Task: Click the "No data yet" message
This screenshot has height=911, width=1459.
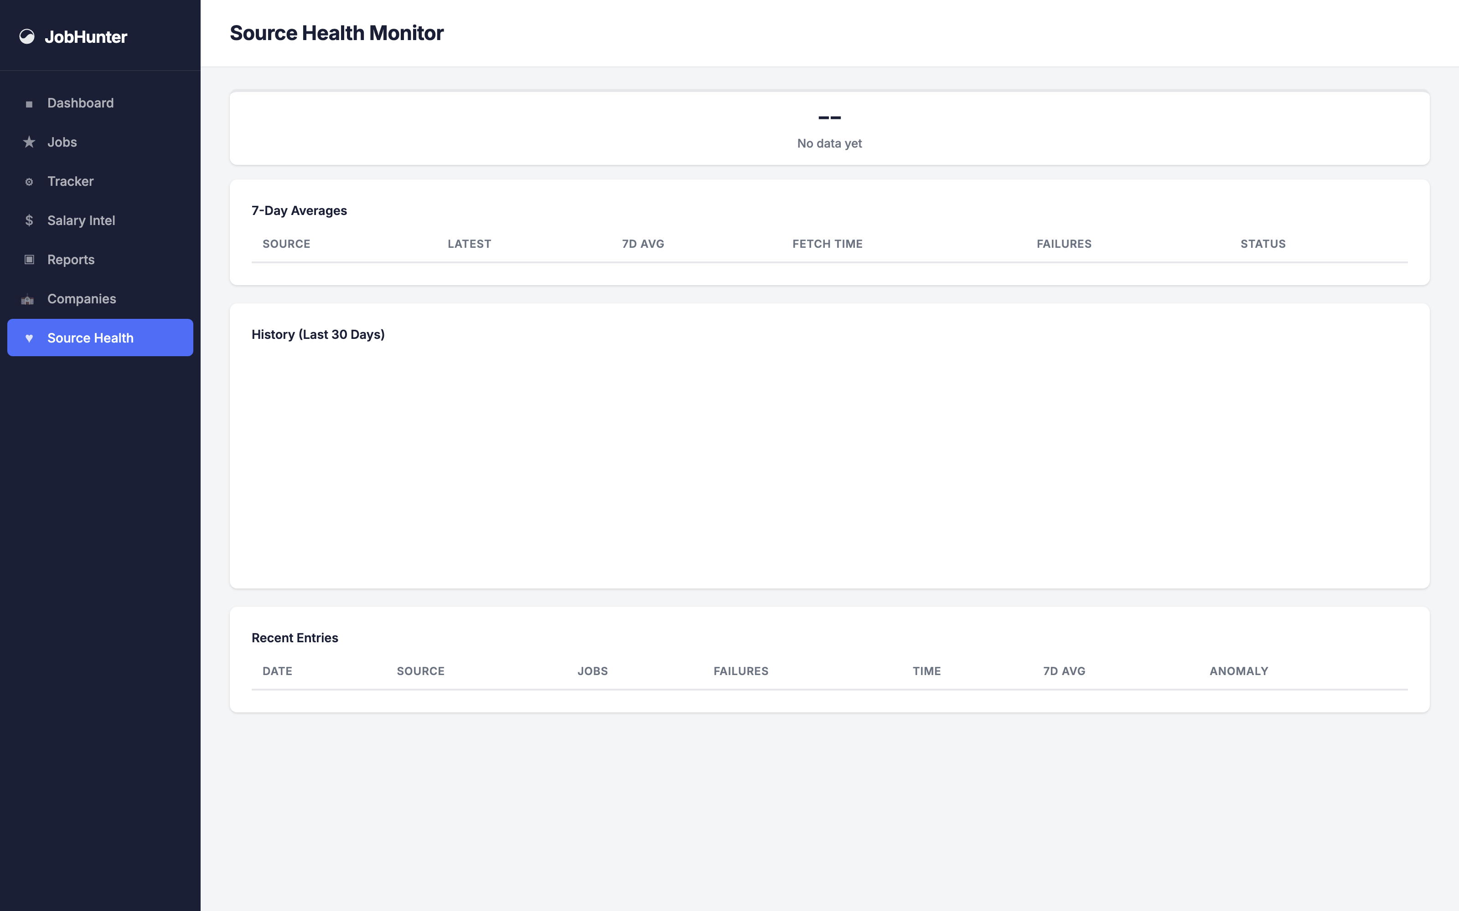Action: [829, 143]
